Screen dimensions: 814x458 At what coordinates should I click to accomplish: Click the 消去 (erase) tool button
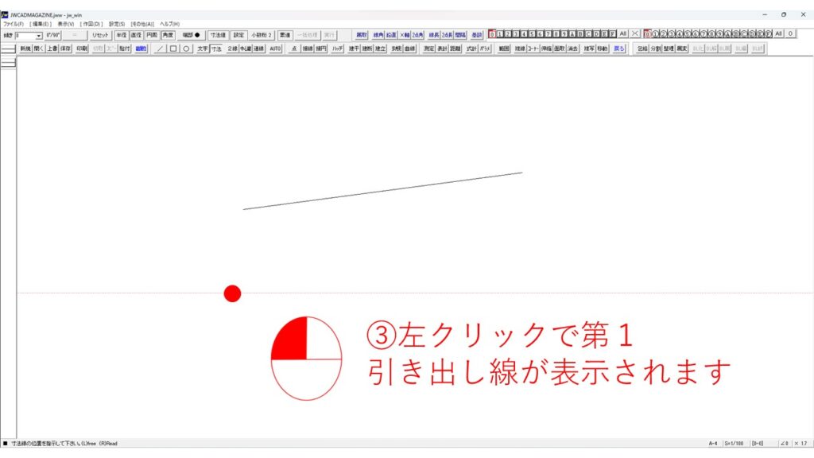[x=572, y=49]
